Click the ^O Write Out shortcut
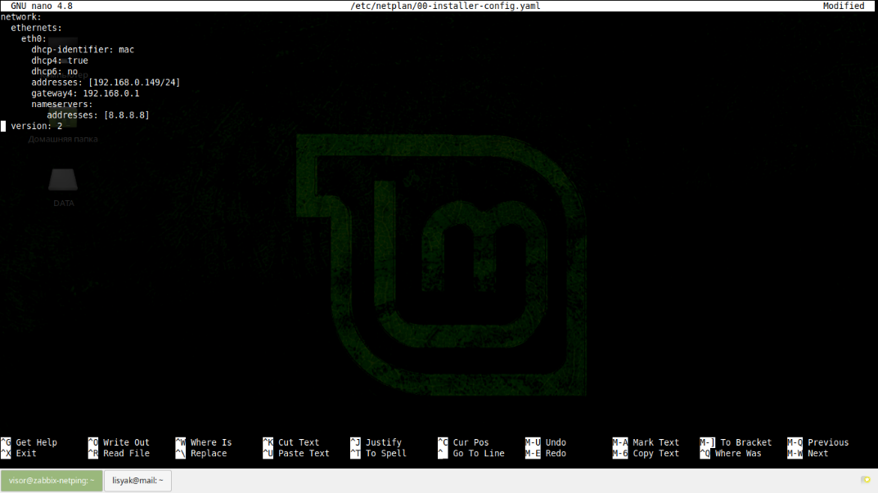878x493 pixels. (x=119, y=442)
